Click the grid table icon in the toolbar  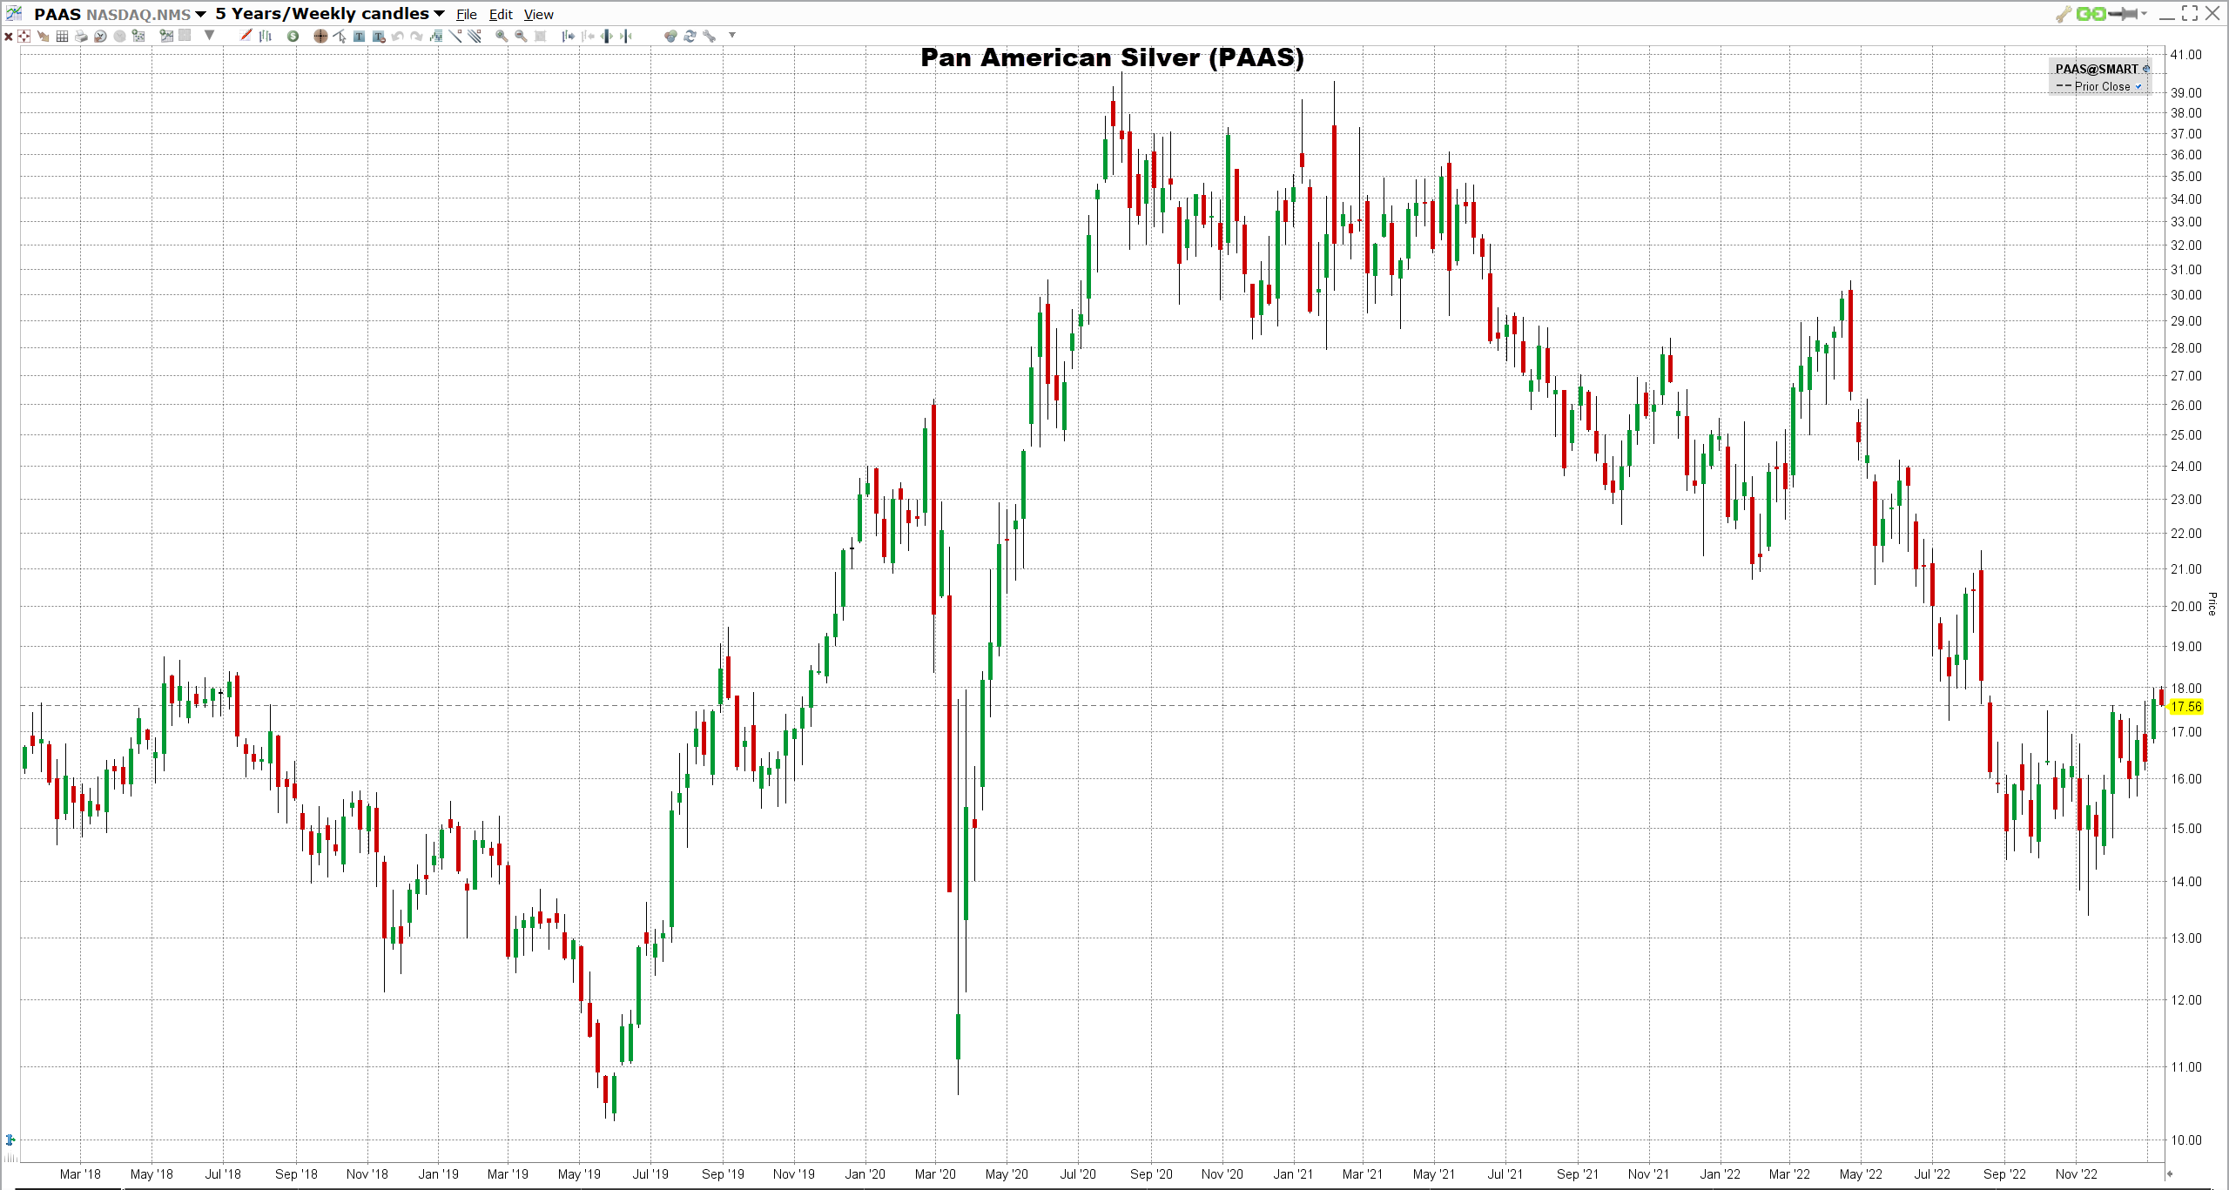click(x=62, y=37)
